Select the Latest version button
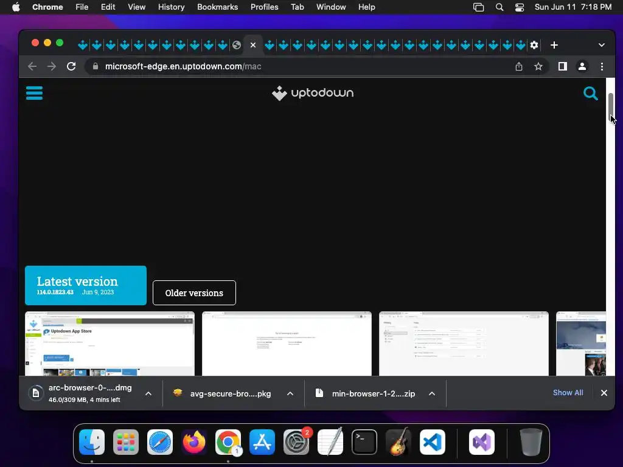Image resolution: width=623 pixels, height=467 pixels. point(86,286)
